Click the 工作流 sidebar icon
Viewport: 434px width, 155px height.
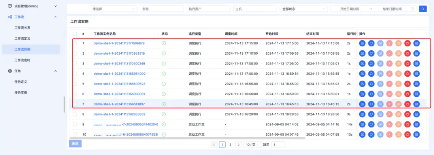pos(10,17)
